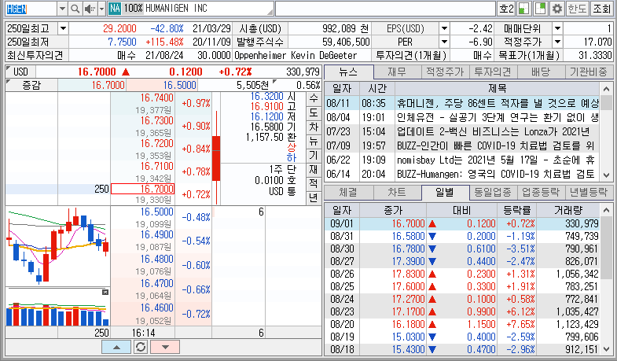
Task: Expand the EPS(USD) dropdown arrow
Action: pos(444,29)
